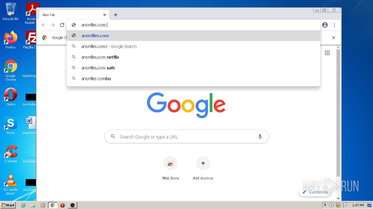The width and height of the screenshot is (373, 209).
Task: Open Recycle Bin desktop icon
Action: (10, 12)
